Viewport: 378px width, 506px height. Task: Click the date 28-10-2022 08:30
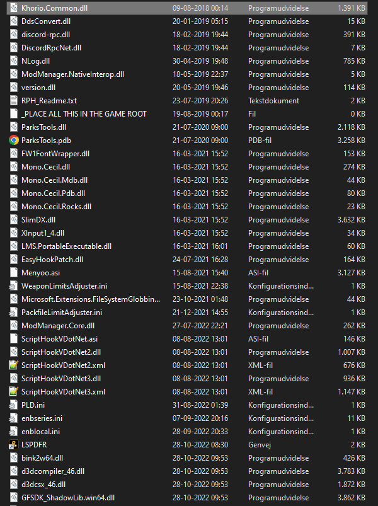pyautogui.click(x=200, y=445)
